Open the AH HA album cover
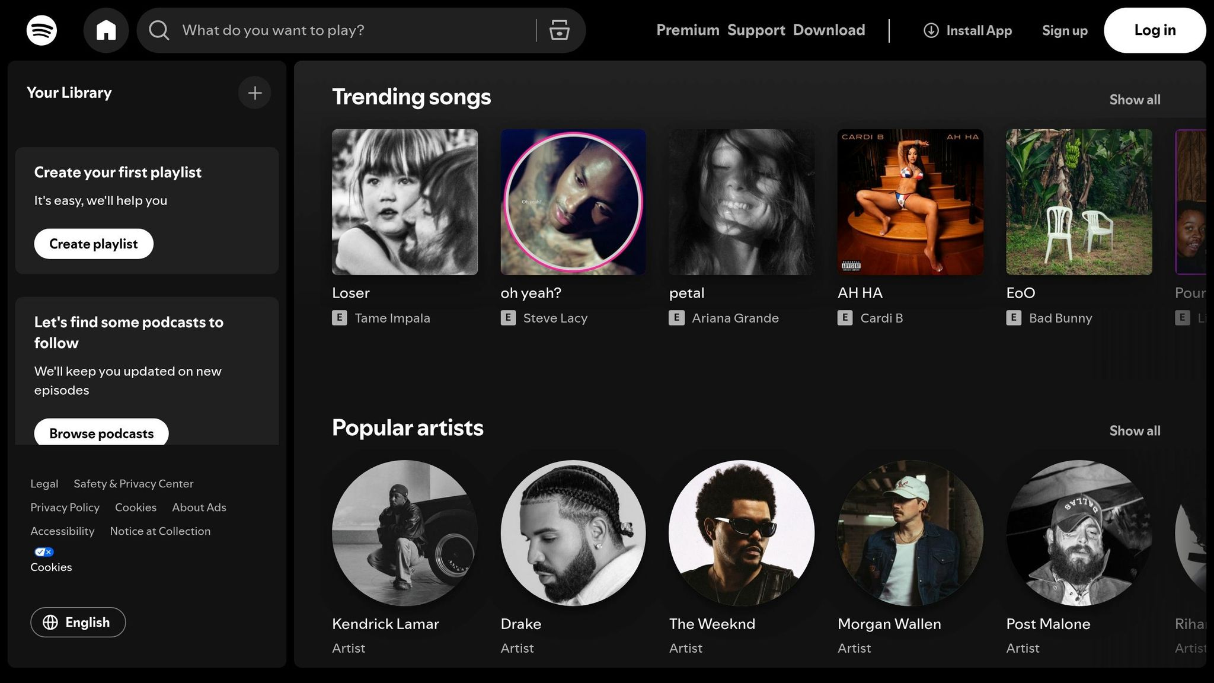 coord(910,202)
